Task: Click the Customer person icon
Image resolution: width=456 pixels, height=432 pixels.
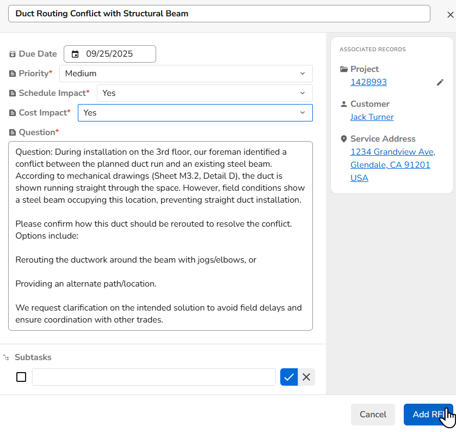Action: [x=344, y=104]
